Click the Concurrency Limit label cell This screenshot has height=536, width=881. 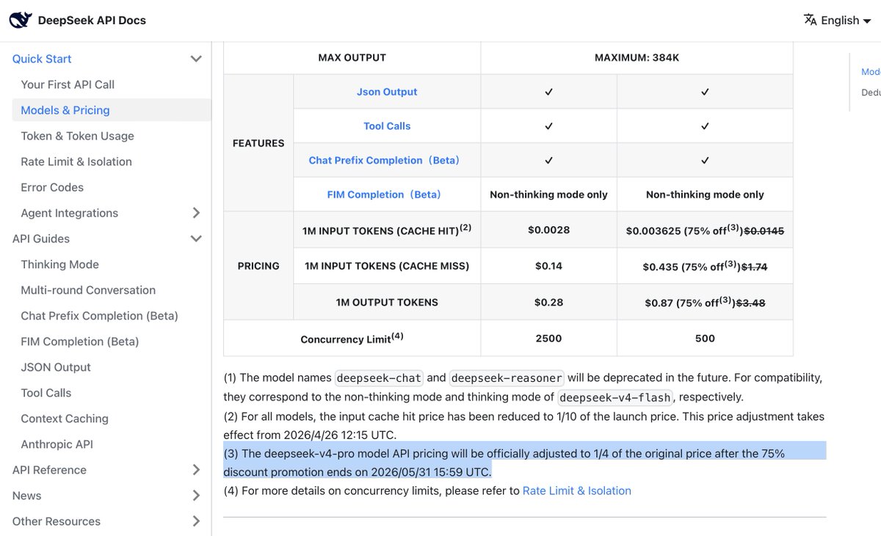[x=352, y=338]
